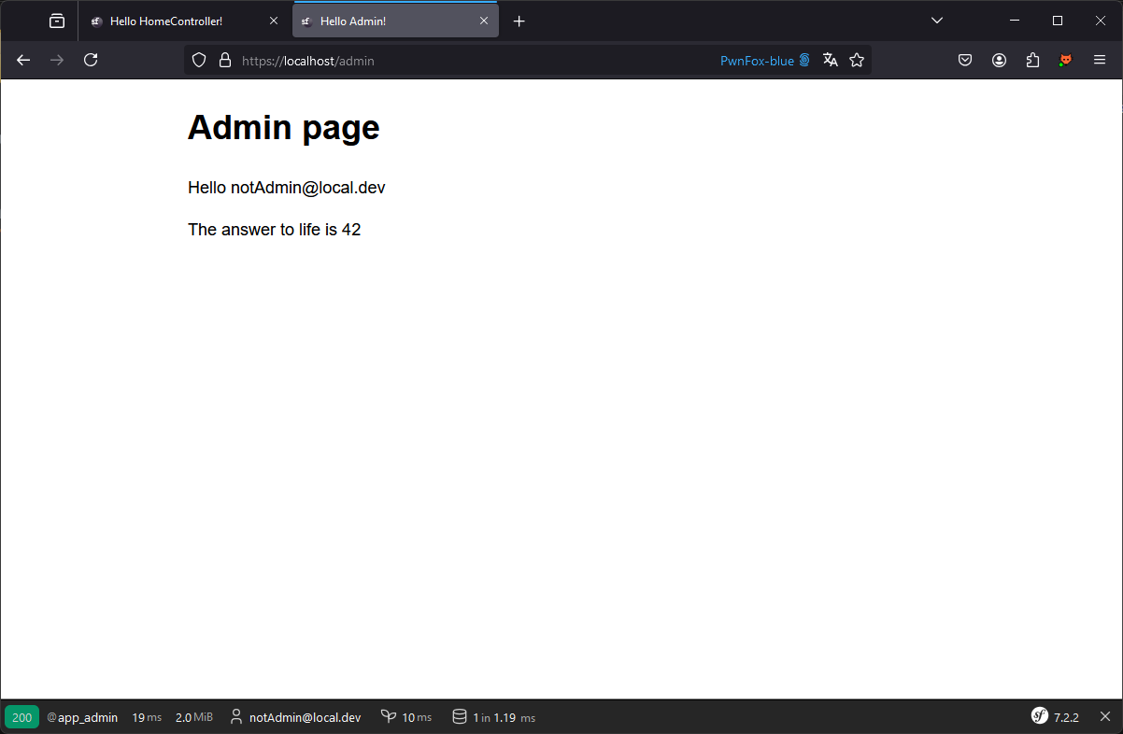View site security padlock information
This screenshot has width=1123, height=734.
(224, 60)
